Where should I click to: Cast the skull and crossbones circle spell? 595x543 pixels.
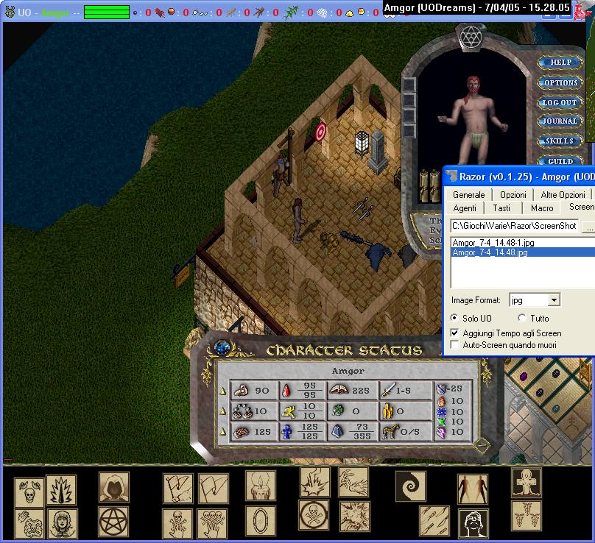pos(314,515)
